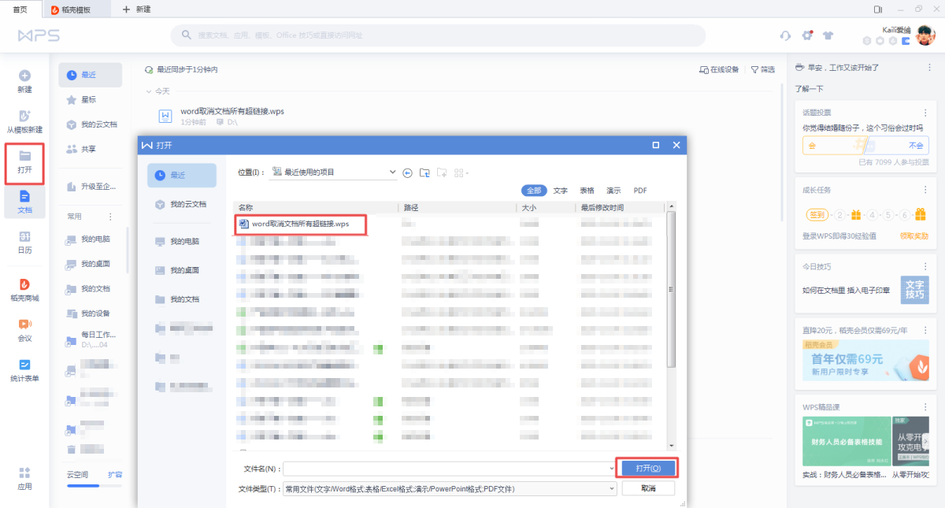
Task: Open 日历 calendar in left sidebar
Action: coord(24,243)
